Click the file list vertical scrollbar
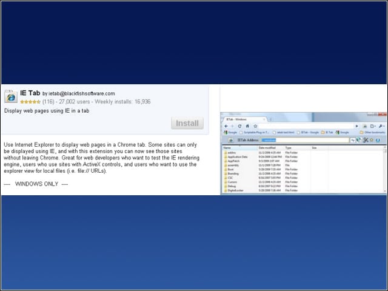 click(385, 169)
